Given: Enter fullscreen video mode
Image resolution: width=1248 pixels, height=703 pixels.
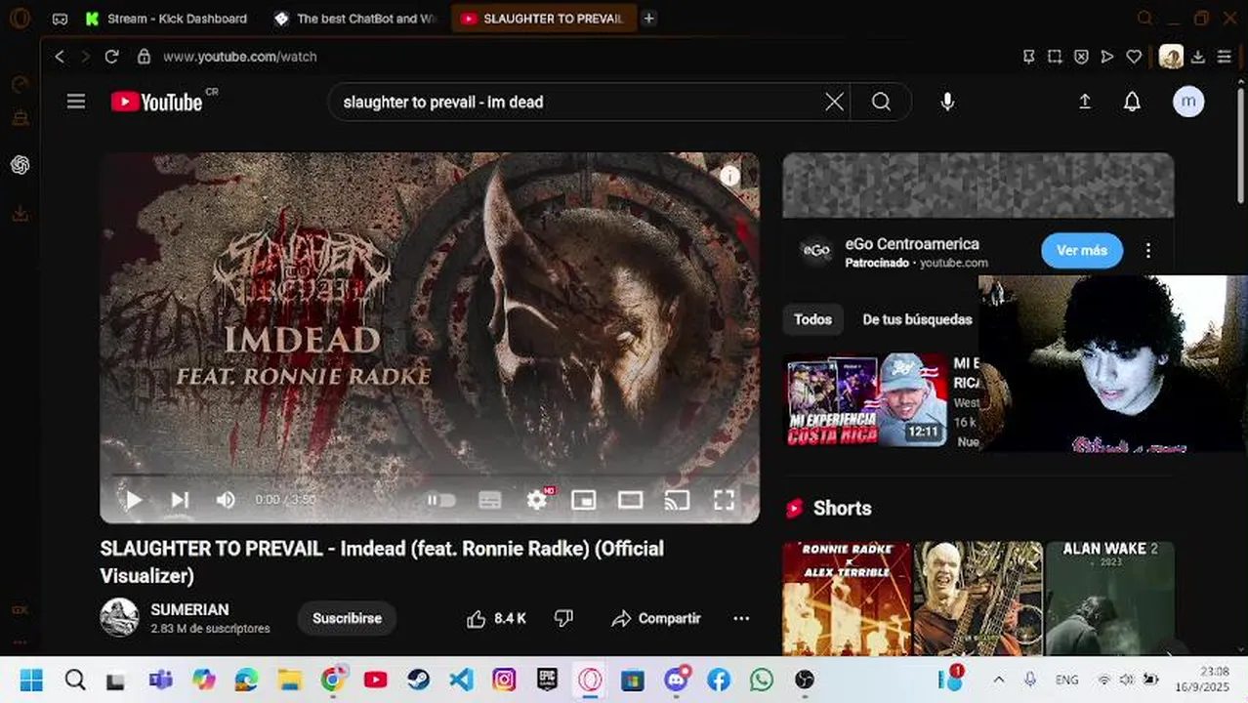Looking at the screenshot, I should point(724,500).
